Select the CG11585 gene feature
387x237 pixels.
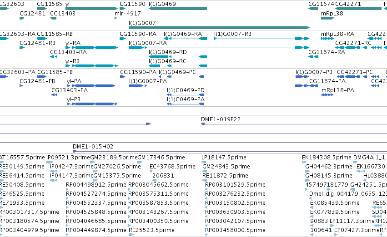click(x=42, y=9)
